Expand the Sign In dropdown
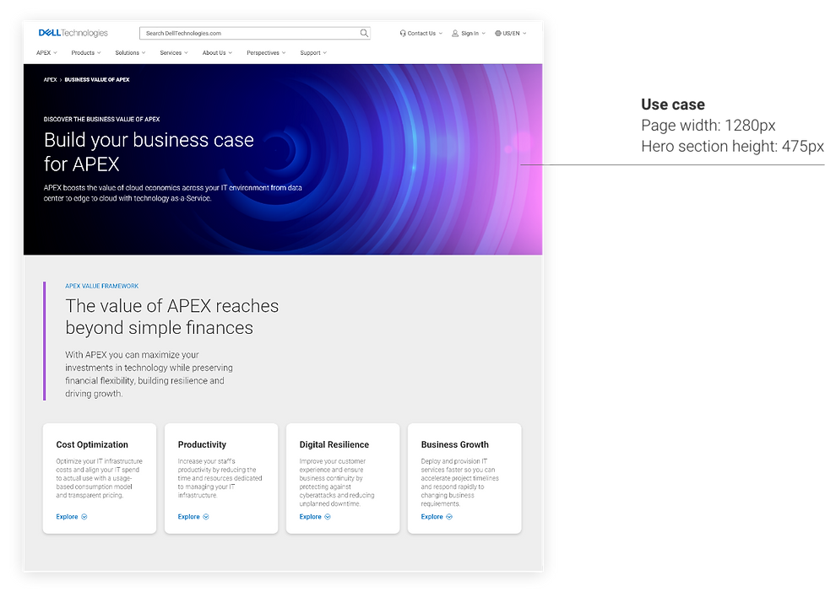 [469, 33]
